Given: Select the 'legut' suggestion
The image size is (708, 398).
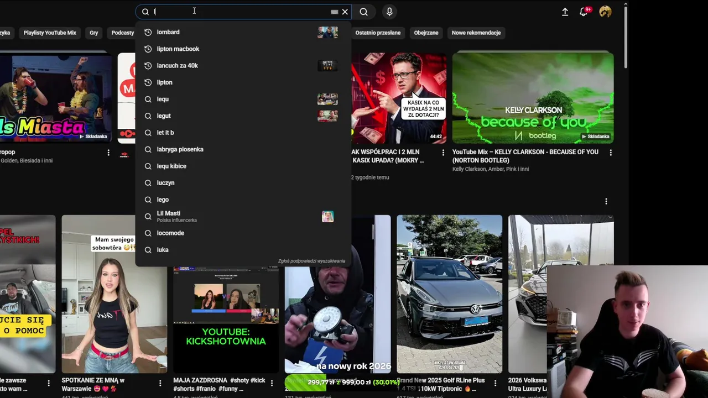Looking at the screenshot, I should [x=243, y=116].
